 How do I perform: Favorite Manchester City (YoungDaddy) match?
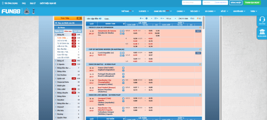click(x=123, y=80)
